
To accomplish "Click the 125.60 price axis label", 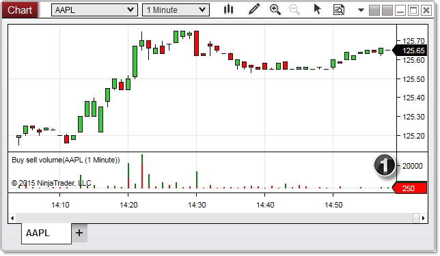I will click(413, 60).
